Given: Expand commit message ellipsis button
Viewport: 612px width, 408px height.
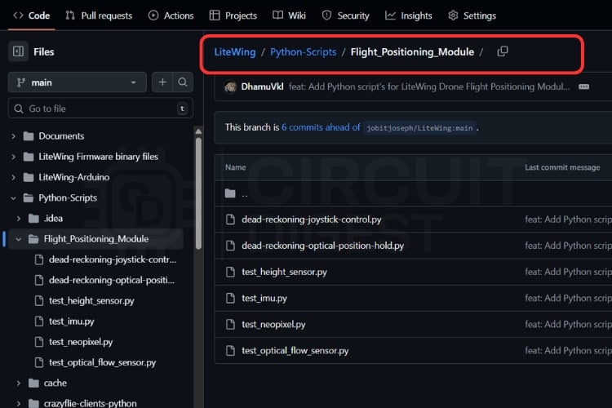Looking at the screenshot, I should (584, 86).
